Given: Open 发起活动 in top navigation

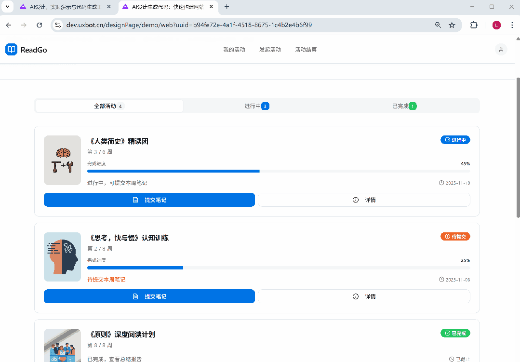Looking at the screenshot, I should 270,50.
